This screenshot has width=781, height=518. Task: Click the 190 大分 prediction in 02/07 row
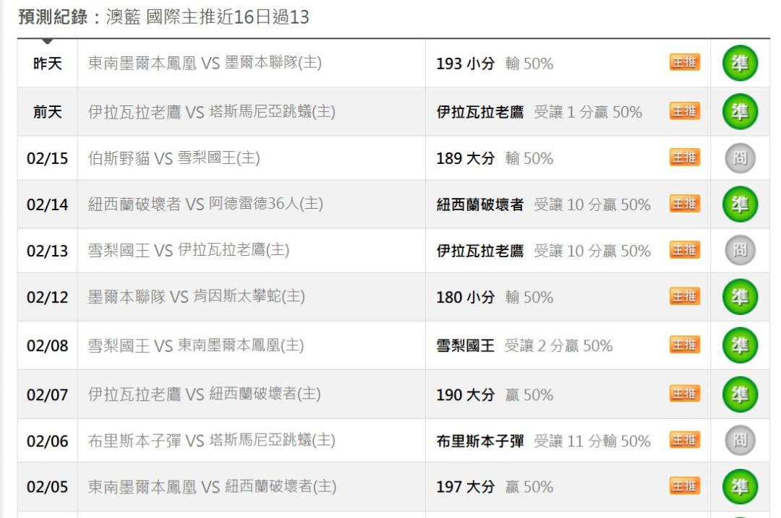click(465, 394)
